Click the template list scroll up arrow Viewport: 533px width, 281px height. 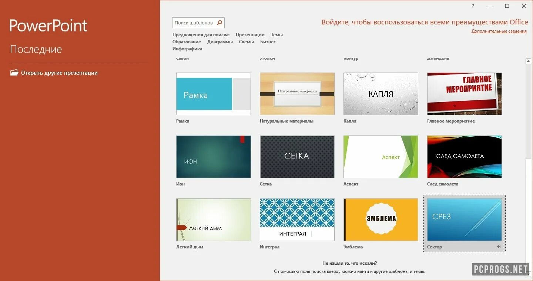tap(529, 61)
